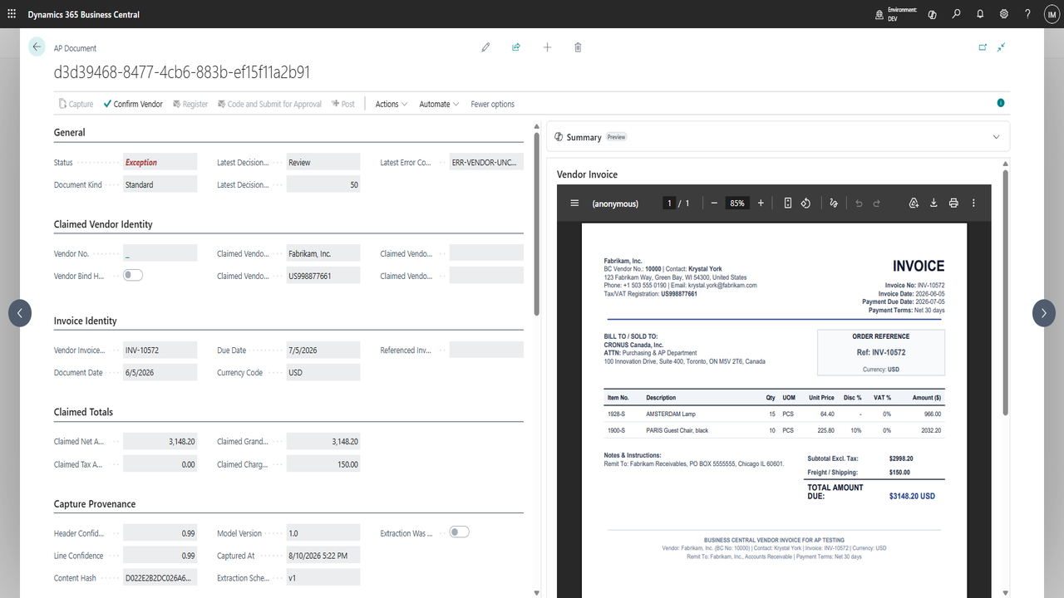
Task: Toggle the Vendor Bind switch
Action: (133, 275)
